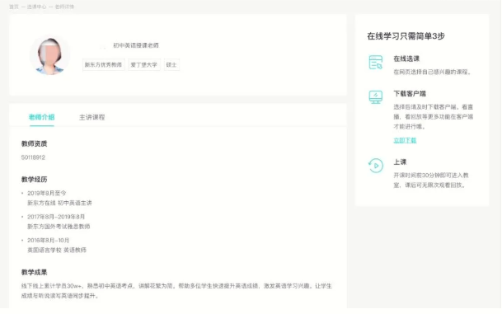
Task: Switch to the 老师介绍 tab
Action: pyautogui.click(x=41, y=118)
